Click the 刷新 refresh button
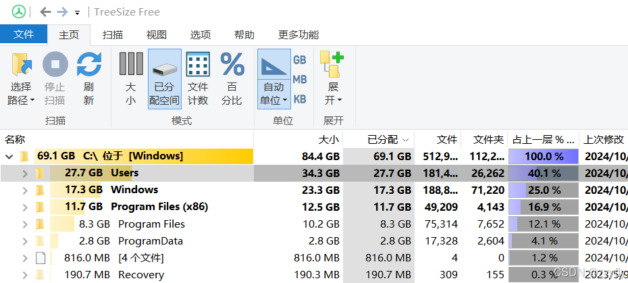 pos(88,79)
